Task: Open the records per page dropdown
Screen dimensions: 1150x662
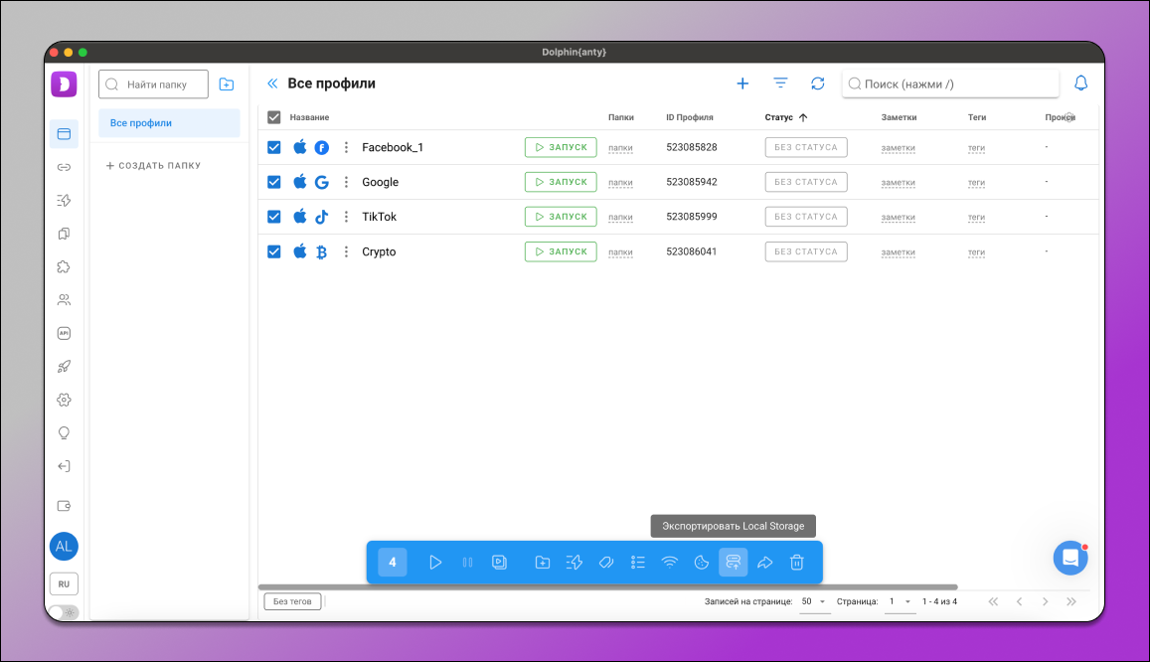Action: coord(814,601)
